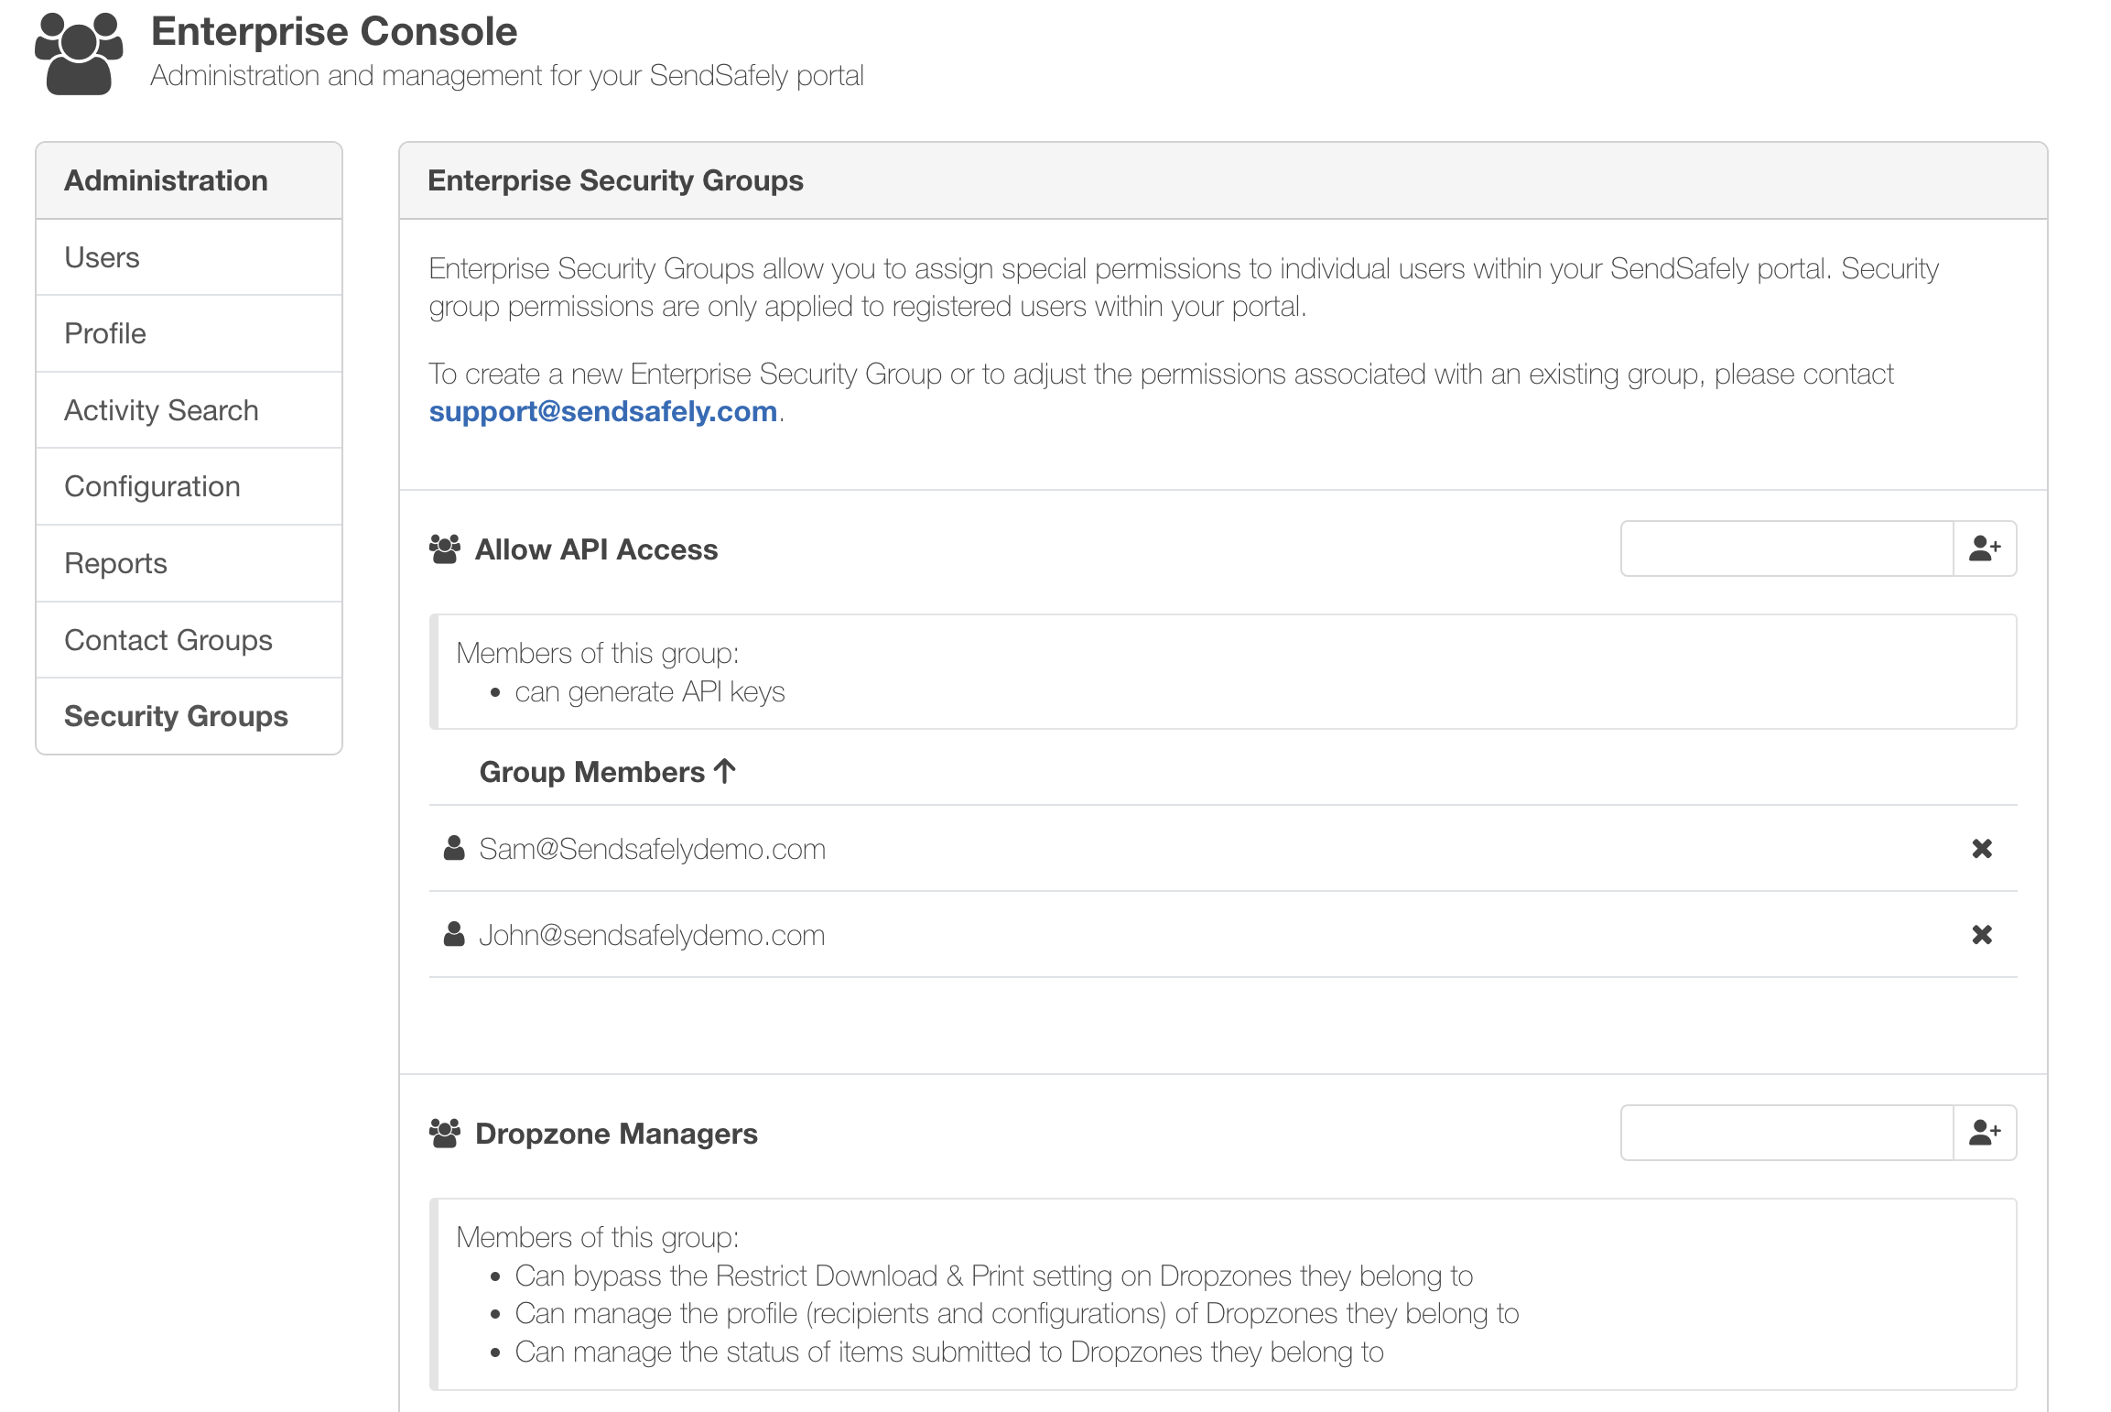Open the Users administration section
This screenshot has height=1412, width=2111.
tap(101, 257)
